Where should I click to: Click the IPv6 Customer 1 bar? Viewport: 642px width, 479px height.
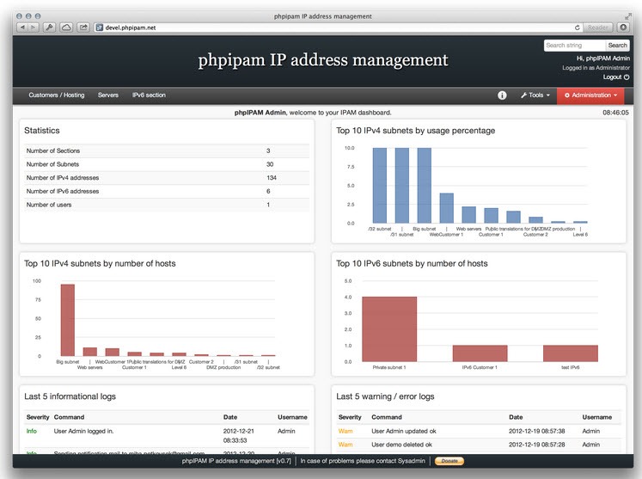[480, 353]
